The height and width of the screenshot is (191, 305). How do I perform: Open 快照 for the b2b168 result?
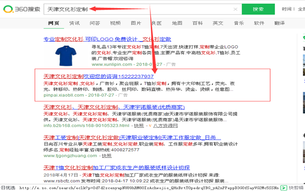click(139, 126)
